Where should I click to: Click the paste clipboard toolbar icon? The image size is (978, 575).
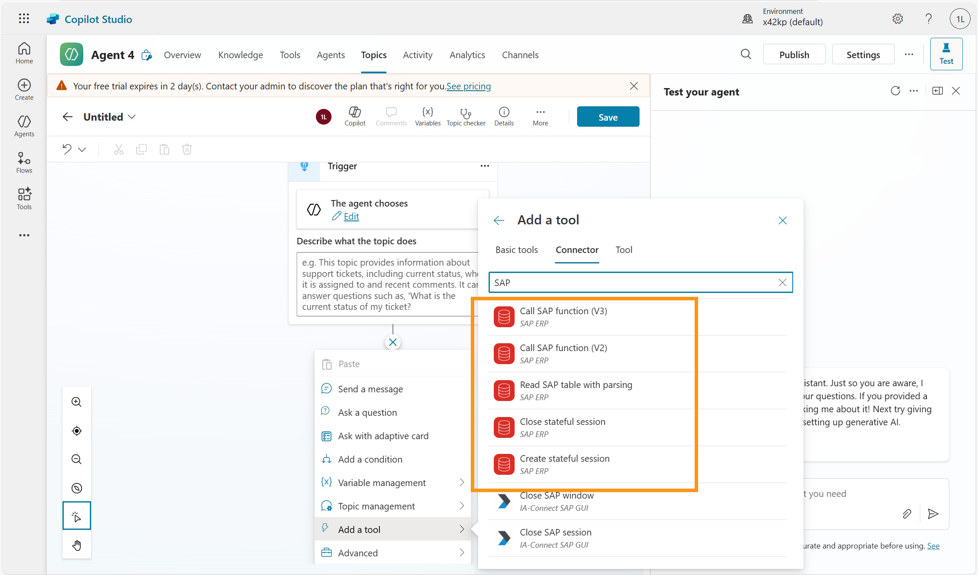[164, 149]
